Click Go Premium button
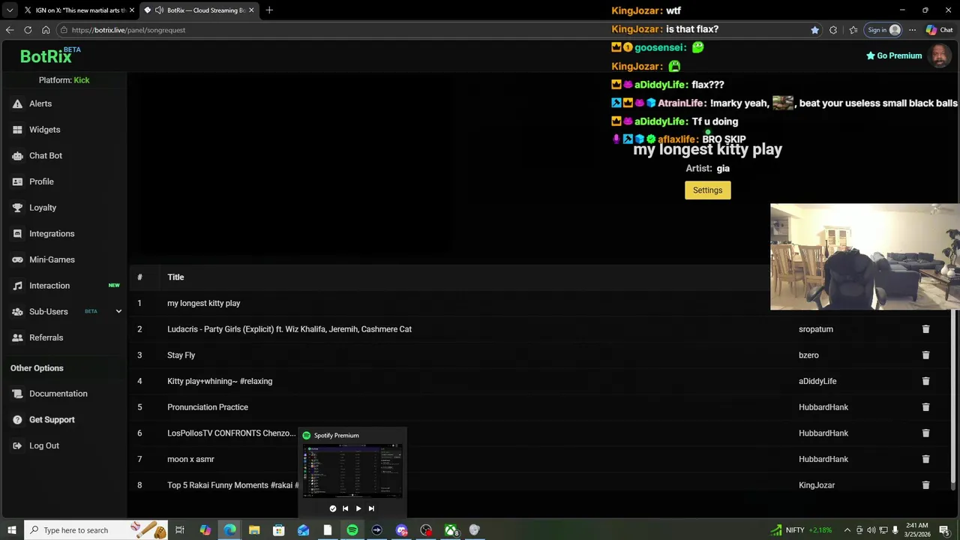Viewport: 960px width, 540px height. pos(894,55)
